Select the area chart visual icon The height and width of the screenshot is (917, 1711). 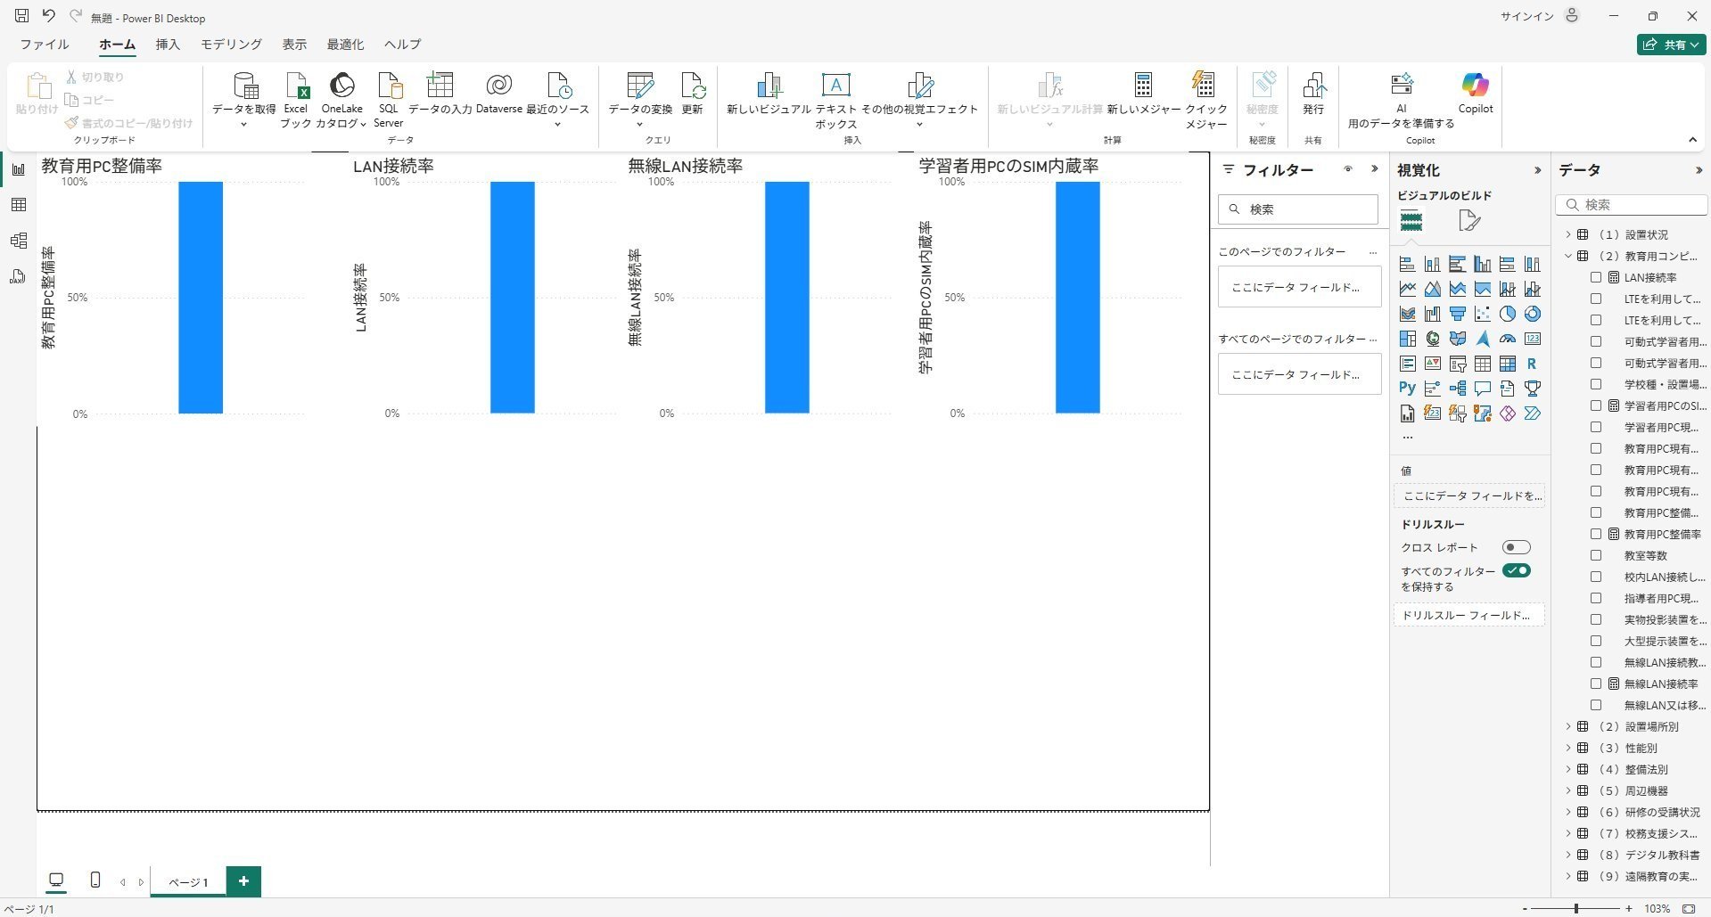click(x=1432, y=289)
